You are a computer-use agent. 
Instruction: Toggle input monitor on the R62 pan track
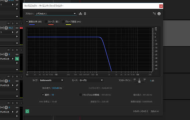pyautogui.click(x=21, y=23)
